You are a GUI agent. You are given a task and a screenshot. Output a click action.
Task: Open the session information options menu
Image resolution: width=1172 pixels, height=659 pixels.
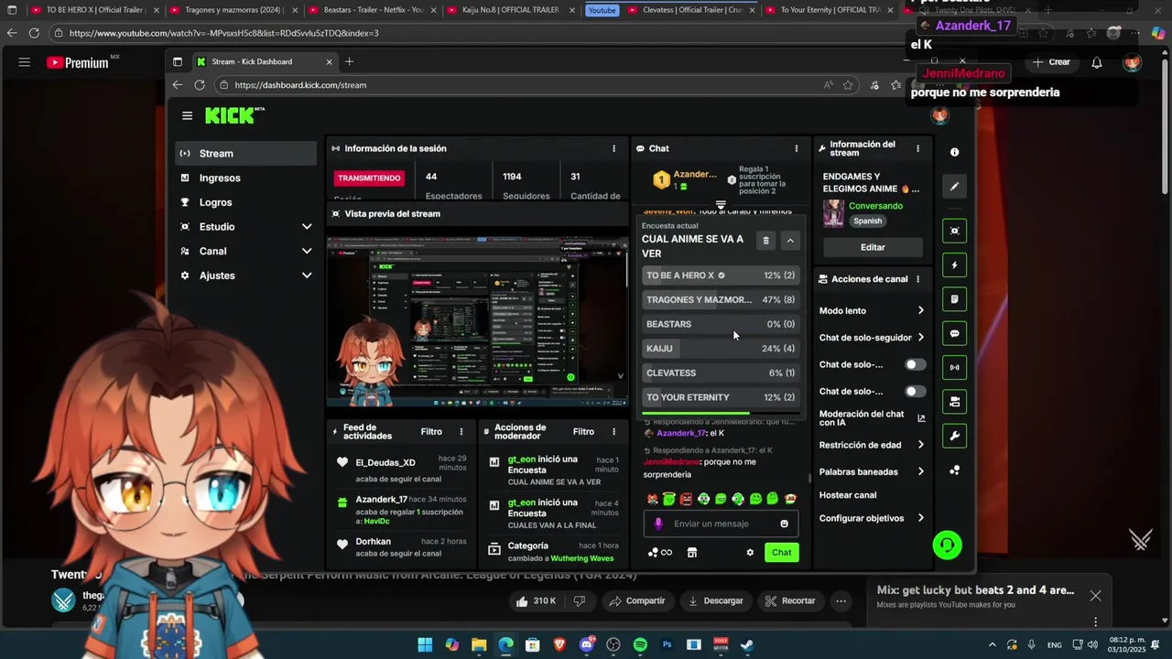pos(613,148)
